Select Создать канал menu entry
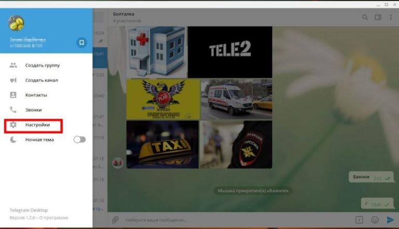Image resolution: width=399 pixels, height=229 pixels. [46, 80]
